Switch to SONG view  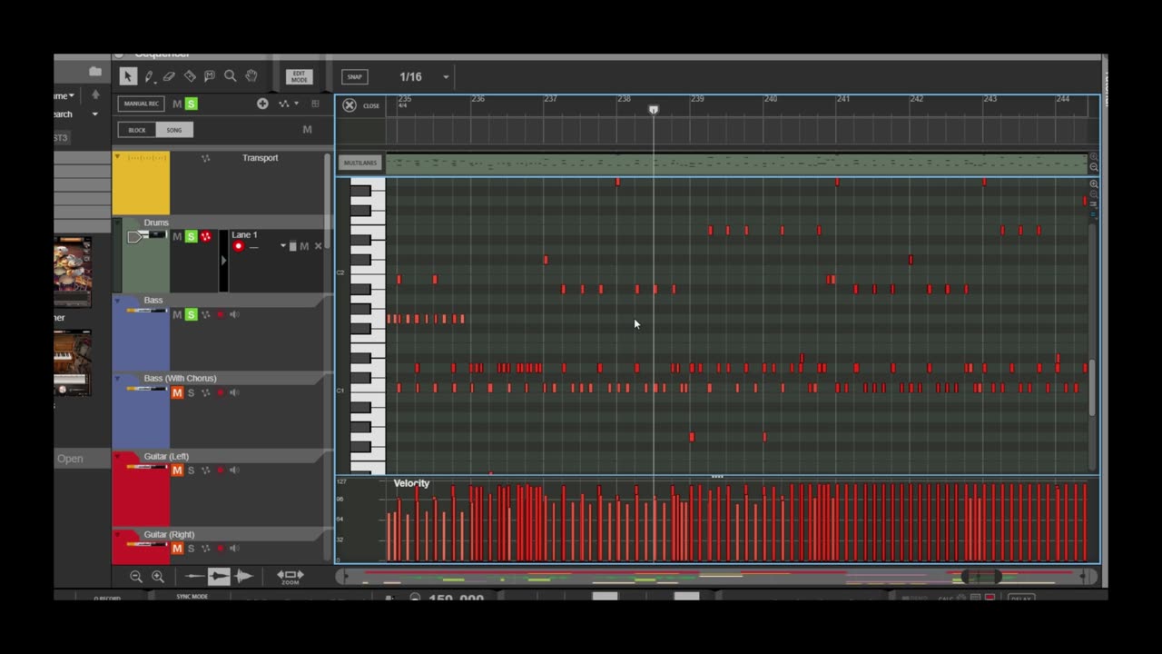tap(174, 130)
